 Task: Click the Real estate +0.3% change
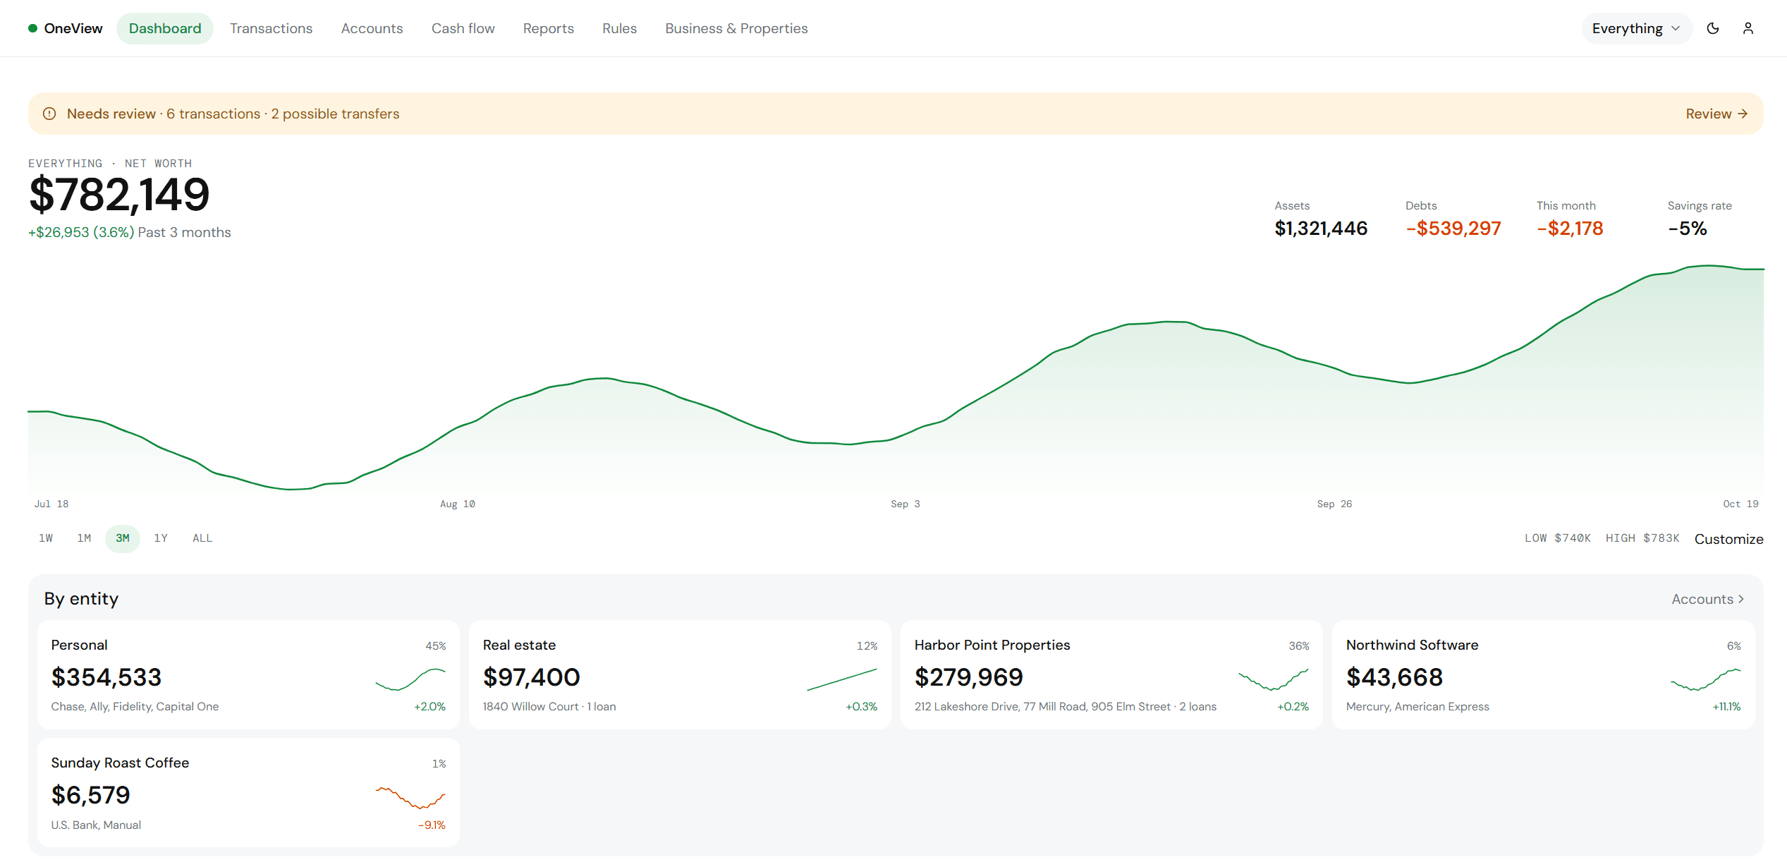[861, 707]
